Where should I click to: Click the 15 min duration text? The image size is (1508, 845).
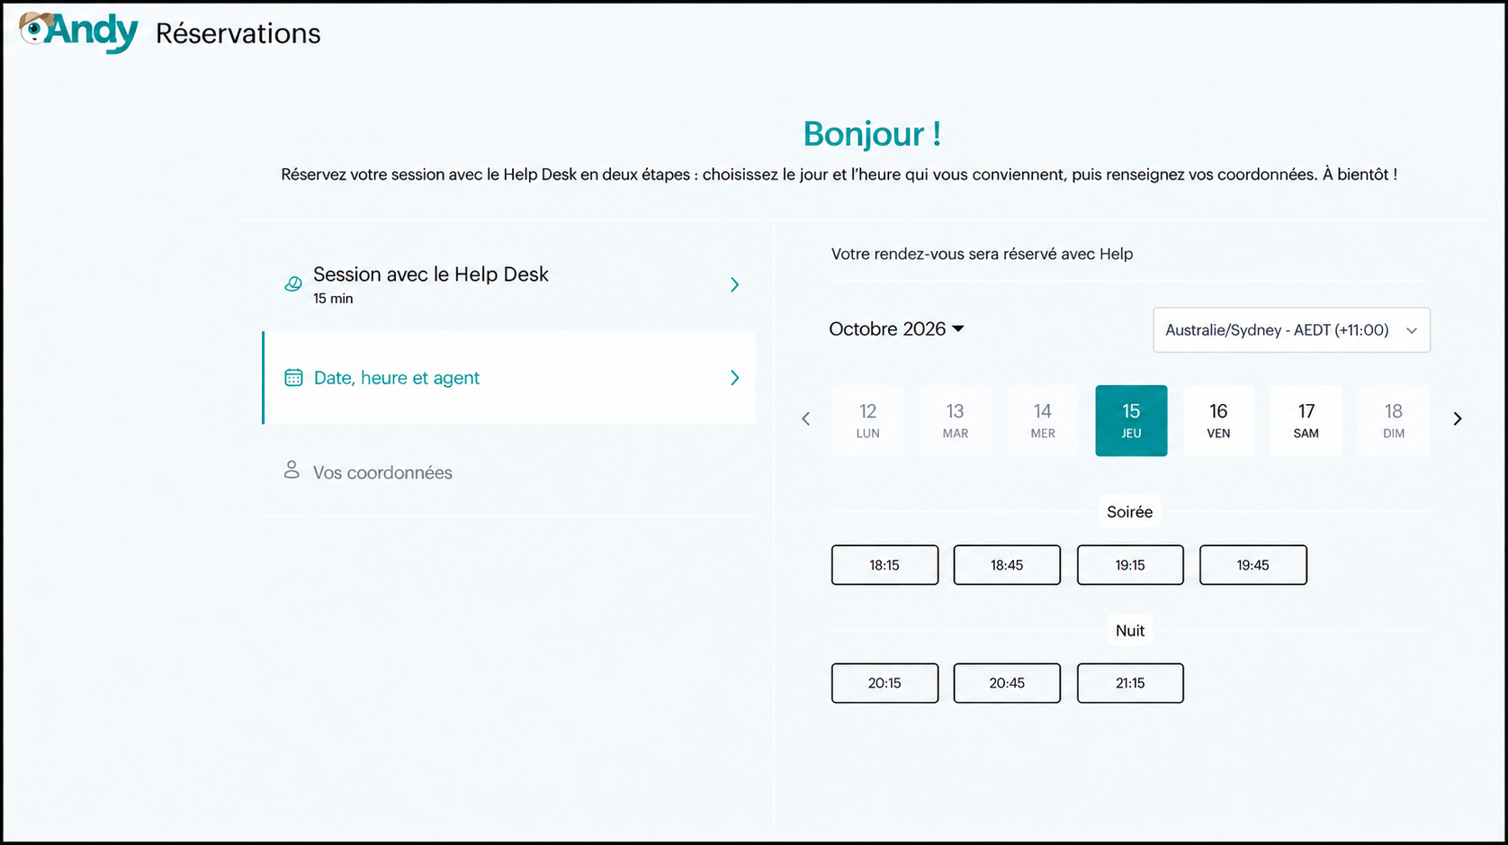pos(333,299)
